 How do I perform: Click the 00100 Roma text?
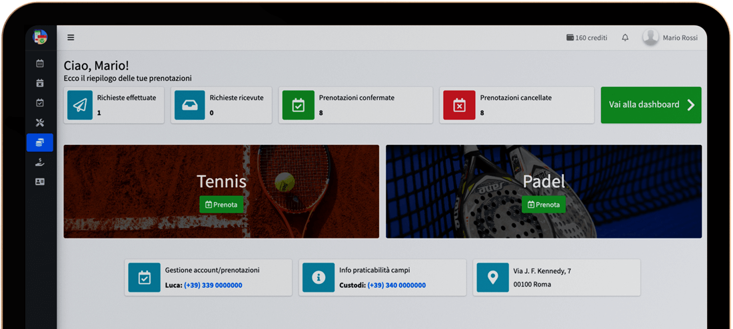click(532, 284)
